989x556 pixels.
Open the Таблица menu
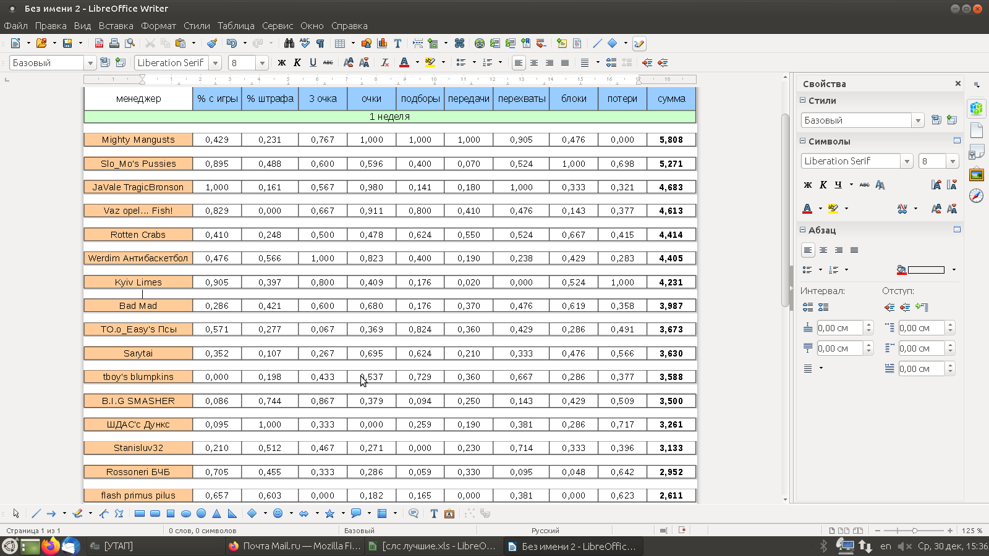click(236, 26)
